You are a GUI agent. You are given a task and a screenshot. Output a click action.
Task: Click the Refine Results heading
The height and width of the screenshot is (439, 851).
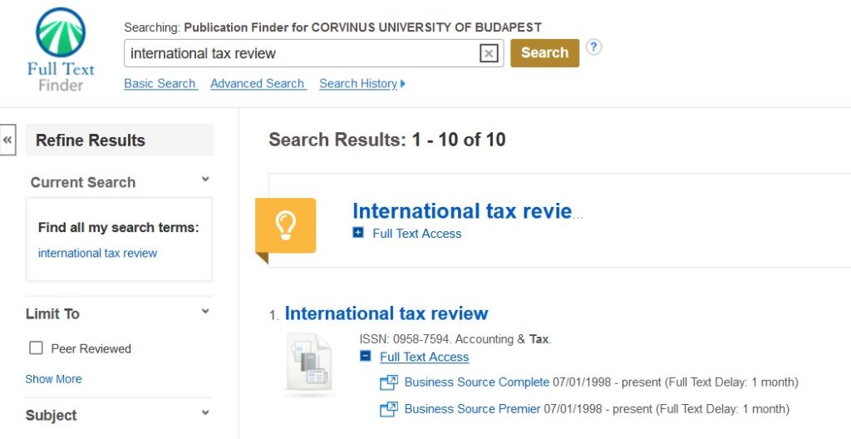pos(91,141)
